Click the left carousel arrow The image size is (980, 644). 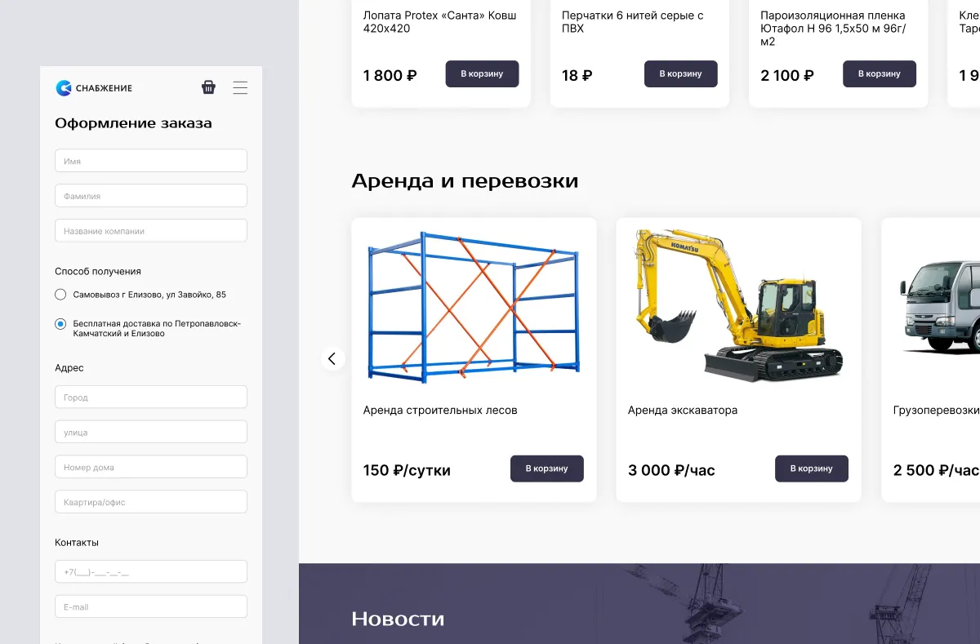(332, 358)
